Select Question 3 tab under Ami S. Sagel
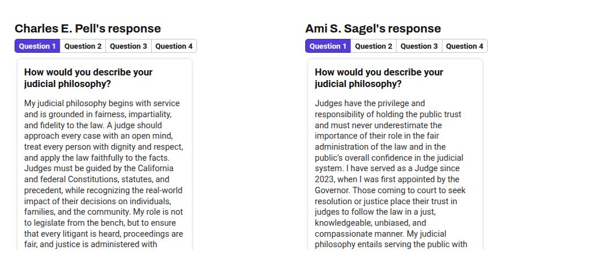Image resolution: width=593 pixels, height=264 pixels. (419, 46)
